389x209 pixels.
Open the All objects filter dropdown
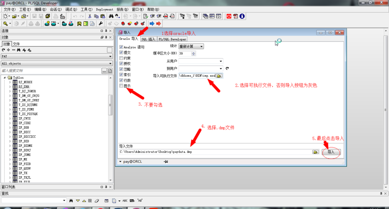pos(57,64)
